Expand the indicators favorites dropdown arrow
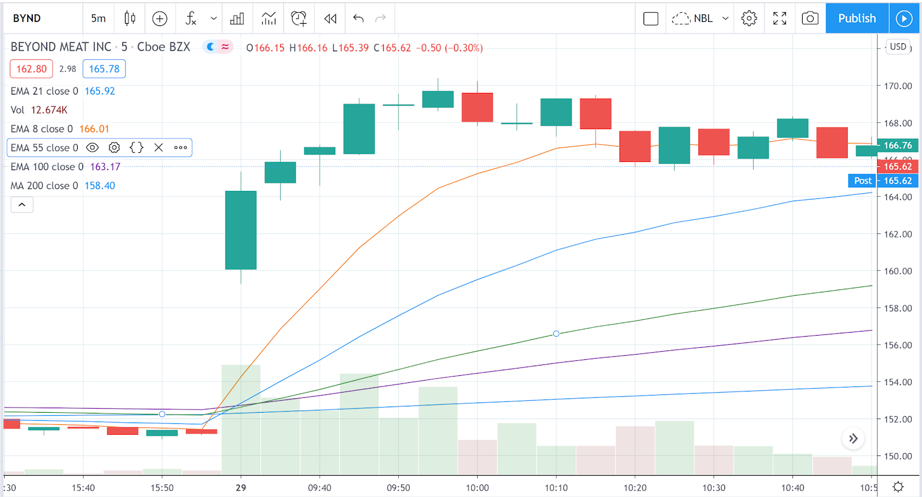 point(214,18)
